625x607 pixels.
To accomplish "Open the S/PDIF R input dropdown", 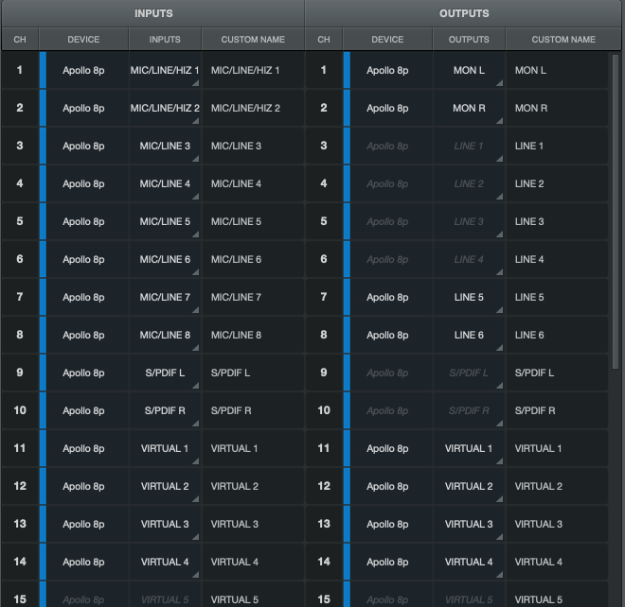I will point(165,410).
